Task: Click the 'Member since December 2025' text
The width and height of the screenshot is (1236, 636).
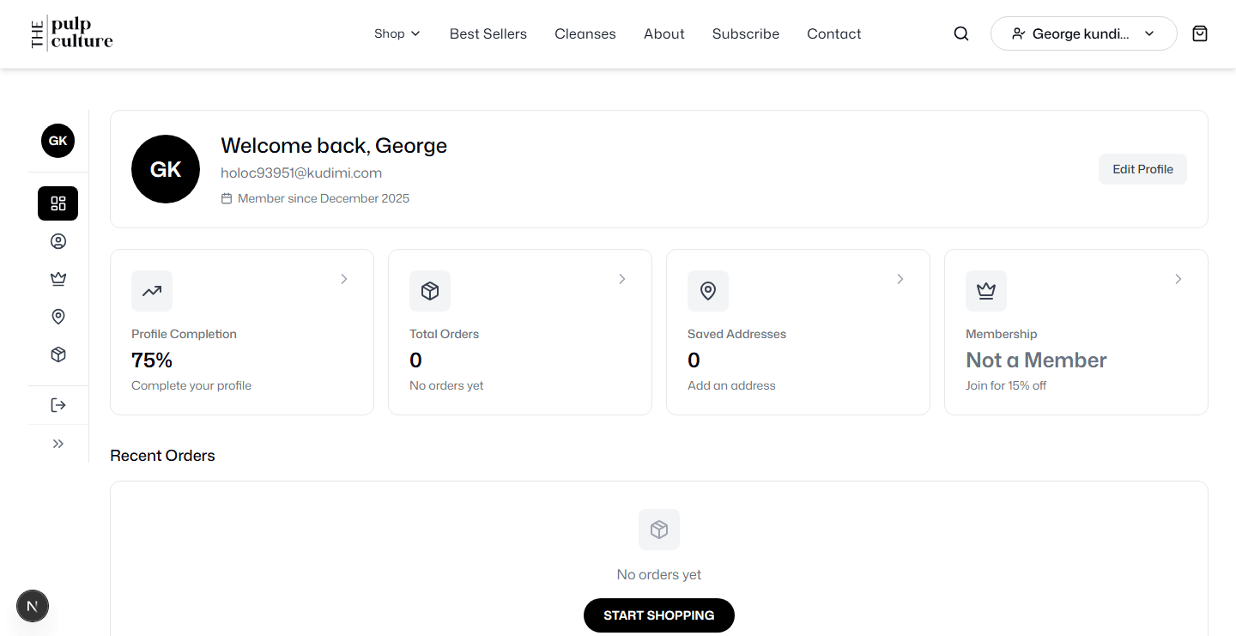Action: click(x=324, y=198)
